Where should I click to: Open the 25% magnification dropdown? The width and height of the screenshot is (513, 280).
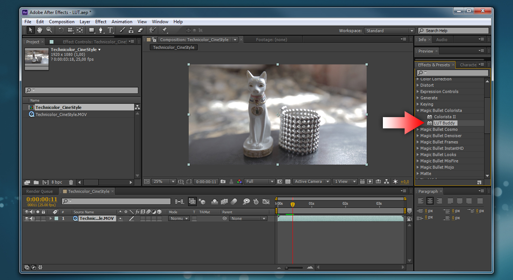coord(164,182)
